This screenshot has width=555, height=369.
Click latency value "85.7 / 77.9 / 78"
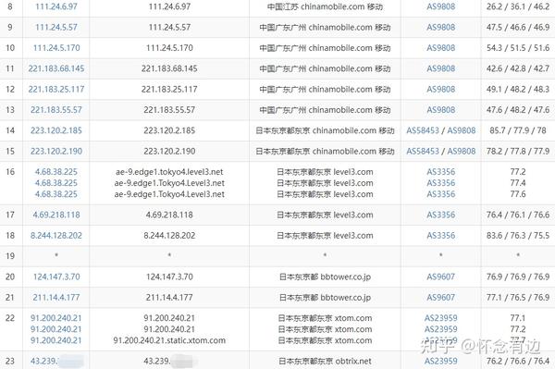pos(518,130)
